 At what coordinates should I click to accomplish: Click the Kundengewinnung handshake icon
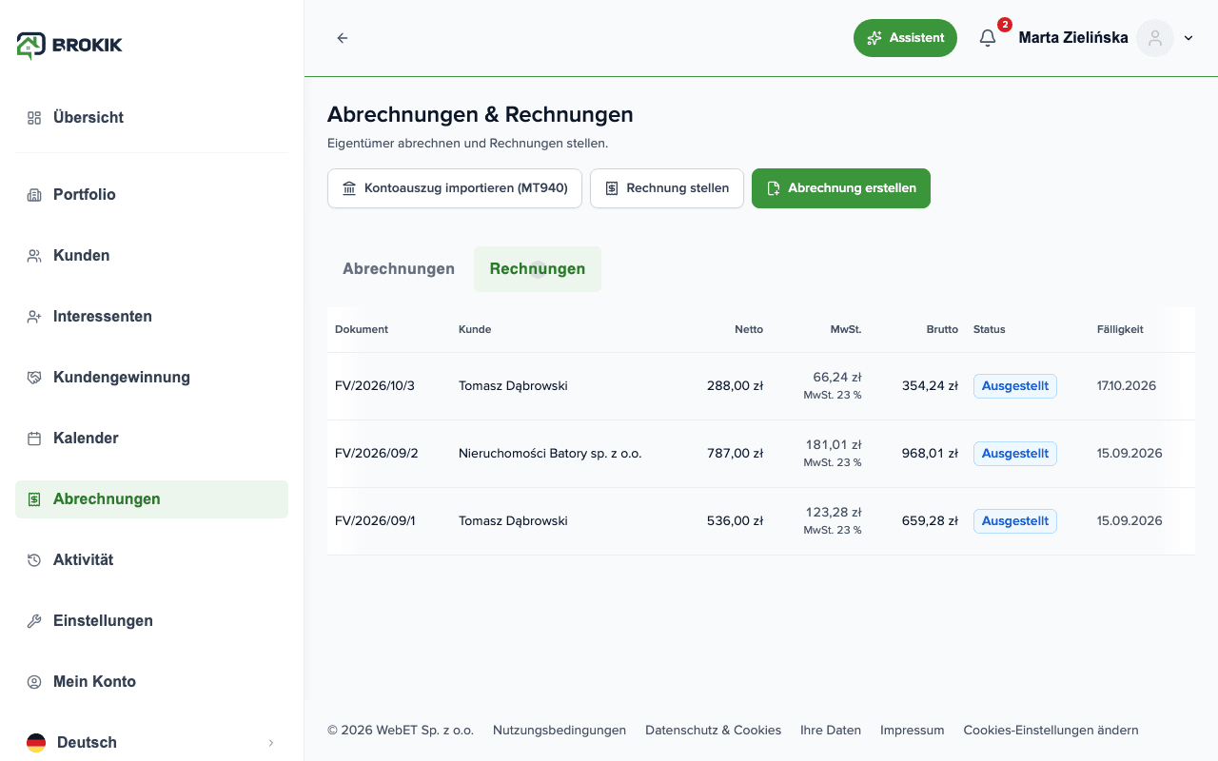coord(34,378)
